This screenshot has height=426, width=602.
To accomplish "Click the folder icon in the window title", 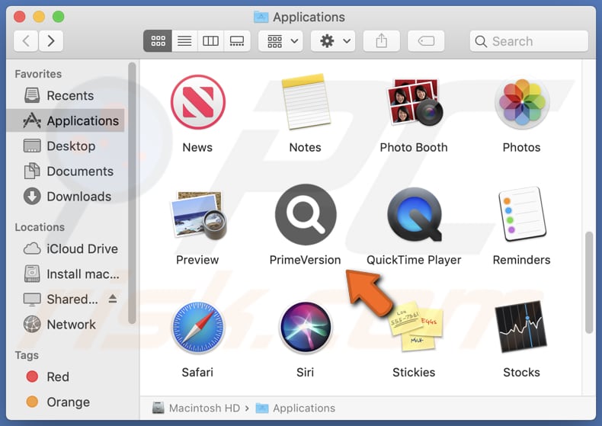I will click(261, 17).
